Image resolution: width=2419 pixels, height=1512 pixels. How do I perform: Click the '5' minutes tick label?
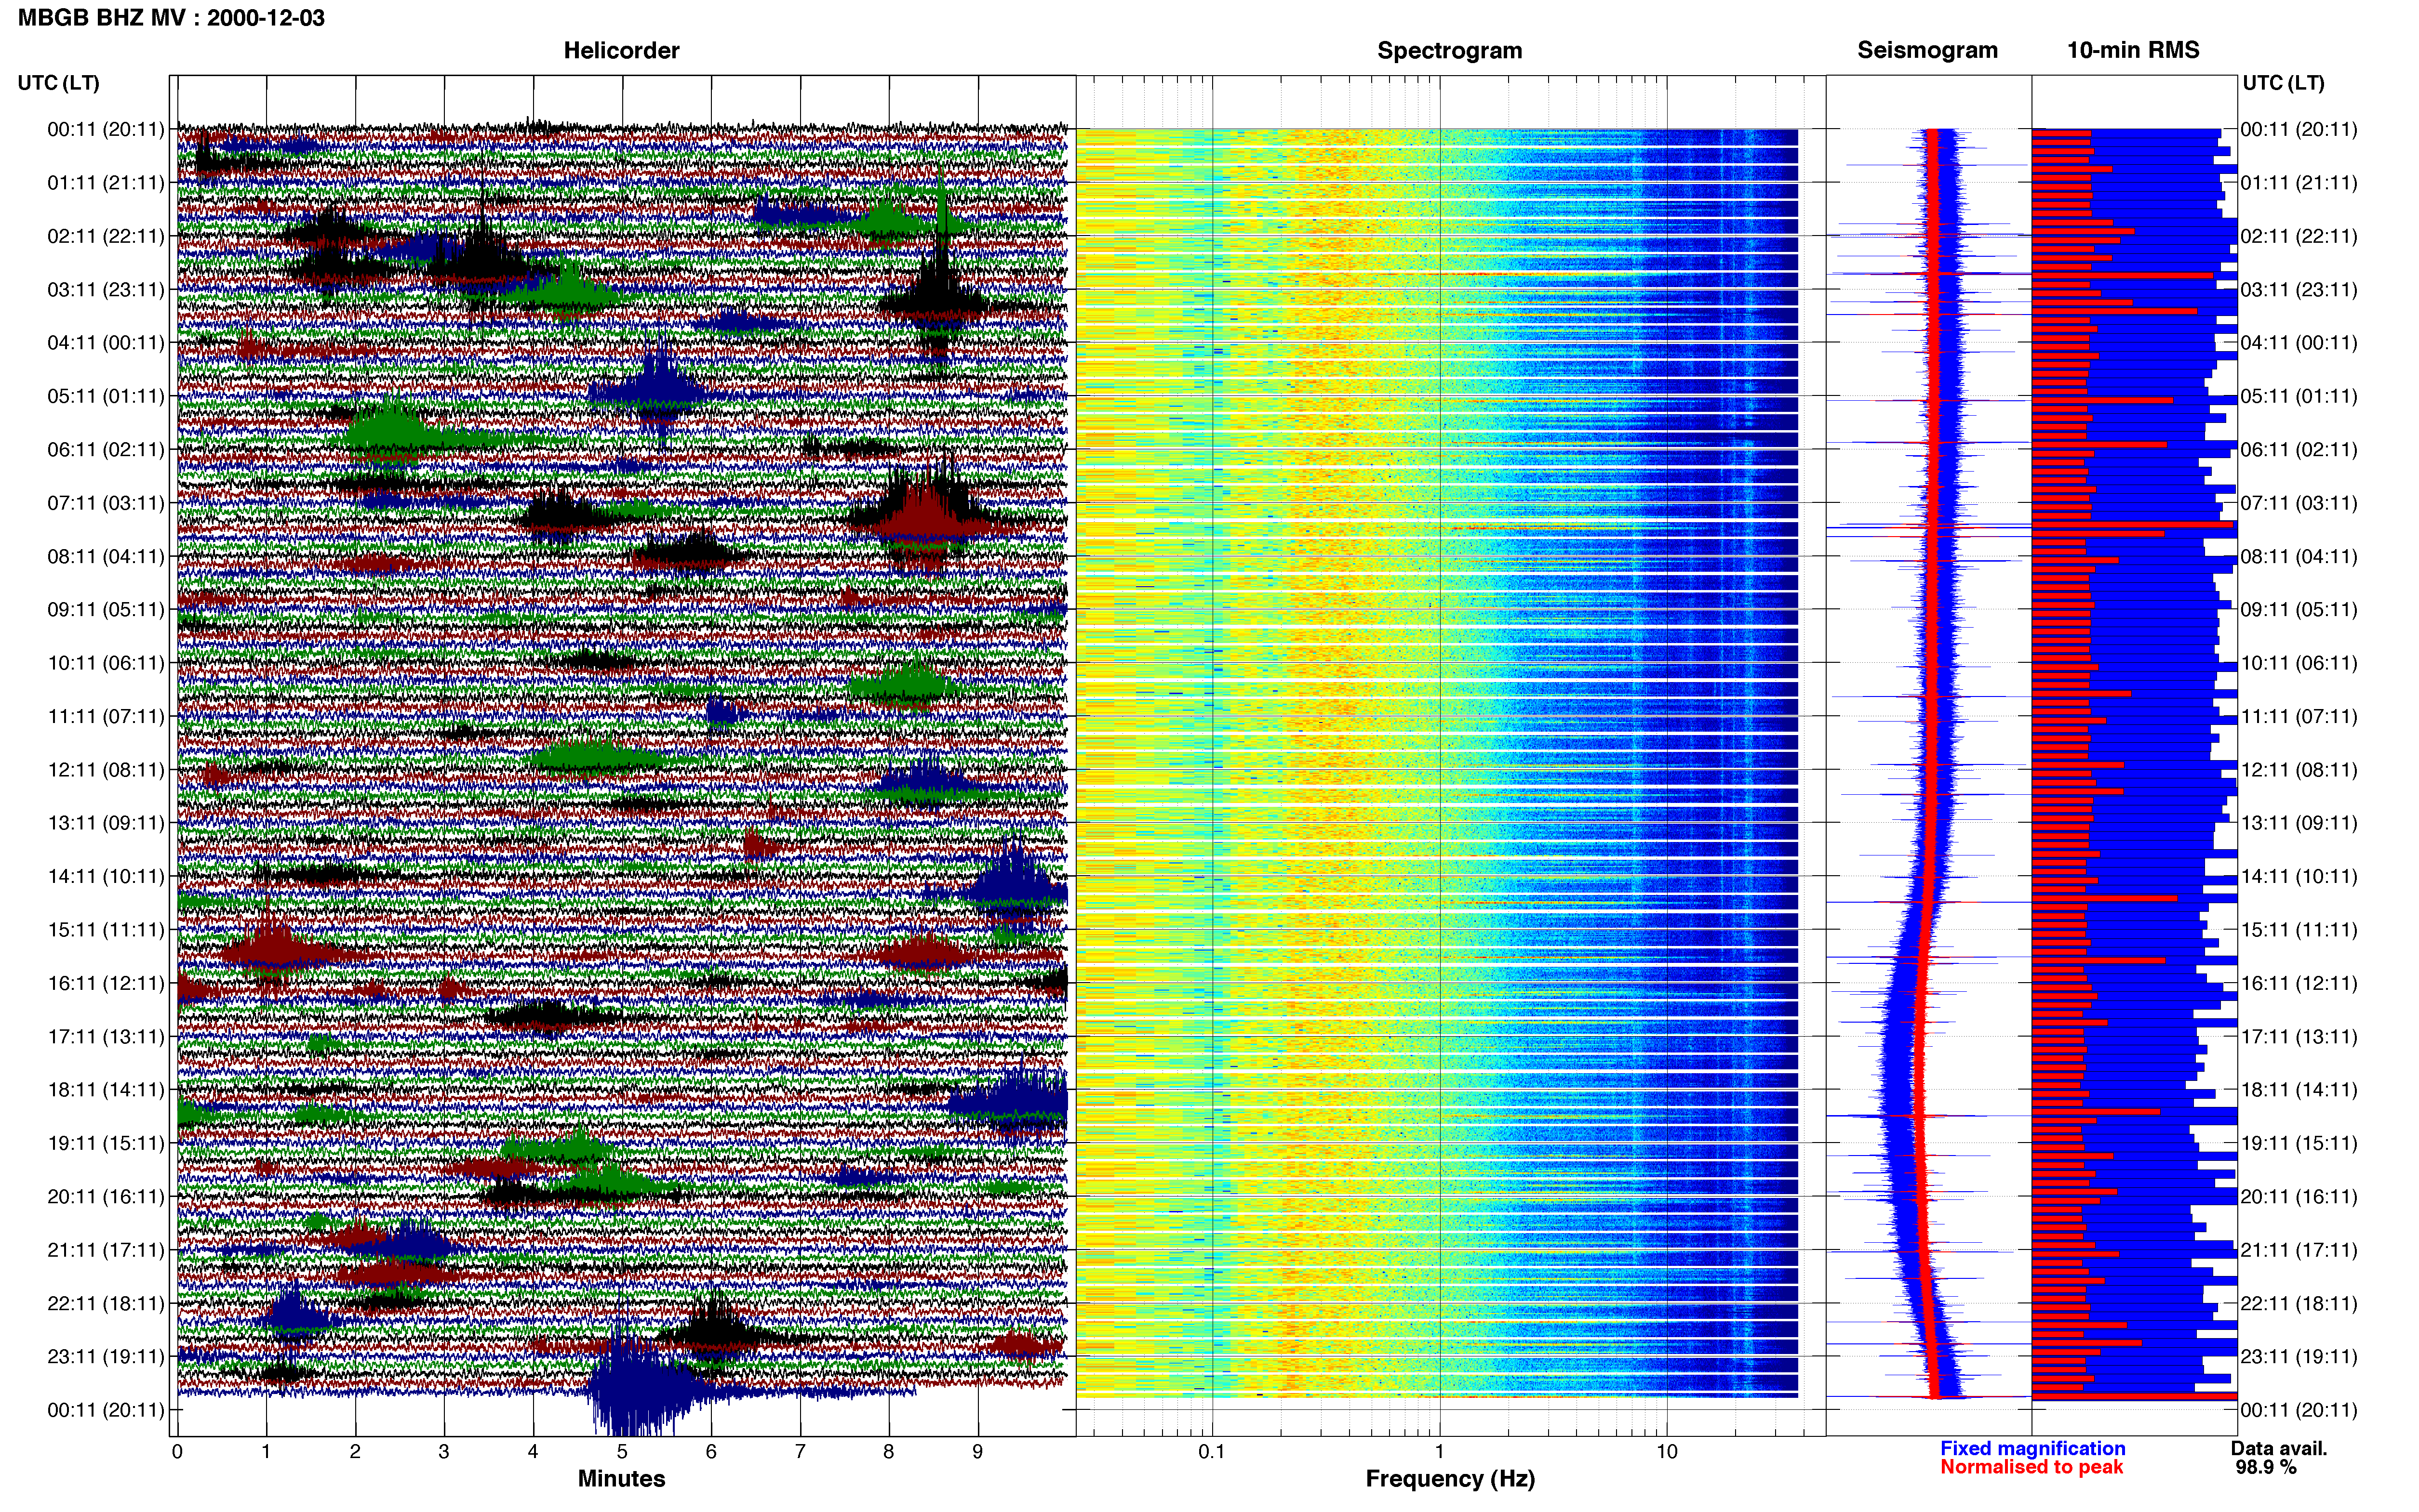click(621, 1451)
